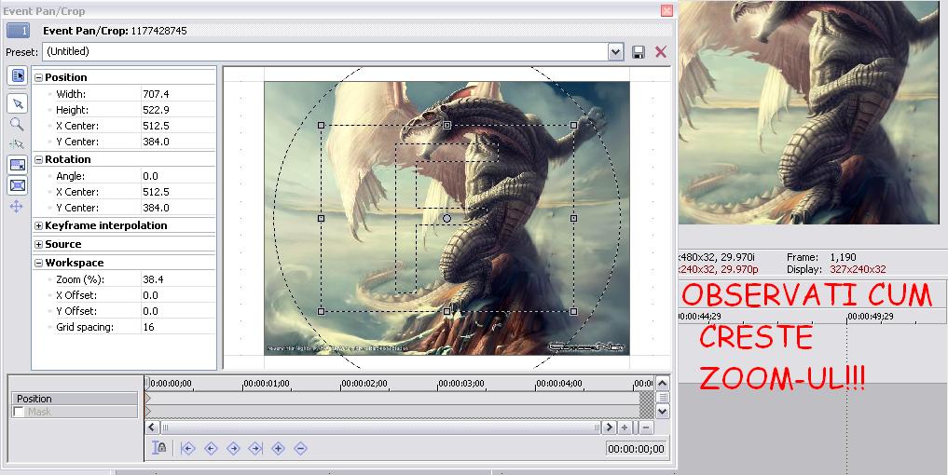Click the first Position keyframe diamond
Screen dimensions: 948x475
(147, 398)
